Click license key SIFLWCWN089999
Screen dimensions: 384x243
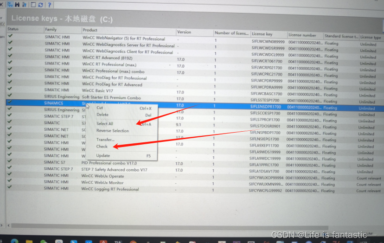[x=268, y=42]
